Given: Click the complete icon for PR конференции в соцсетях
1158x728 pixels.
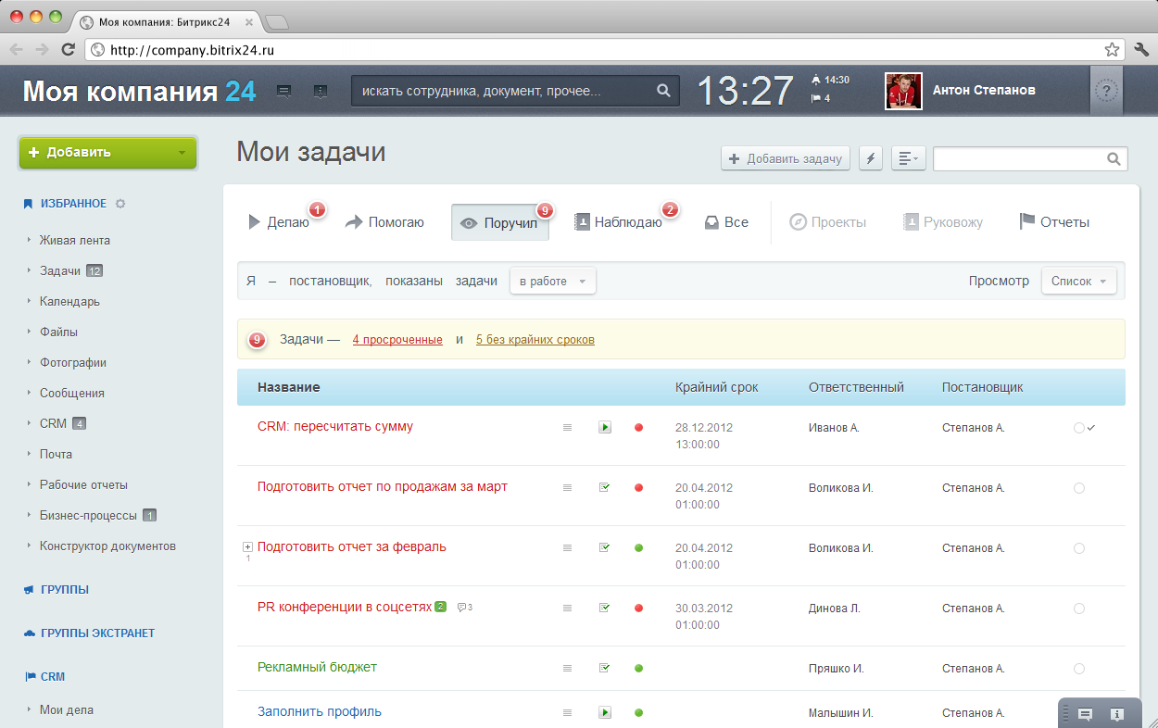Looking at the screenshot, I should [x=605, y=608].
